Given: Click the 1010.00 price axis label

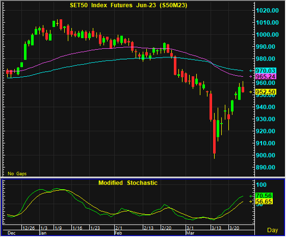Looking at the screenshot, I should pyautogui.click(x=267, y=22).
